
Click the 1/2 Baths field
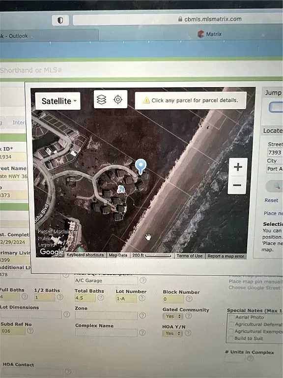tap(45, 297)
